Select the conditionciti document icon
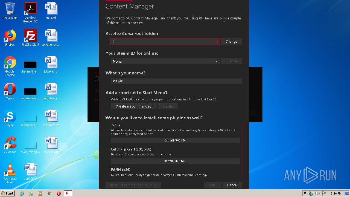 click(x=51, y=38)
